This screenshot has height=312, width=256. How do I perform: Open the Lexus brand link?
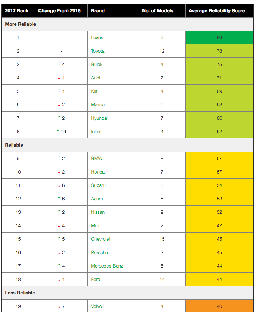pyautogui.click(x=97, y=38)
